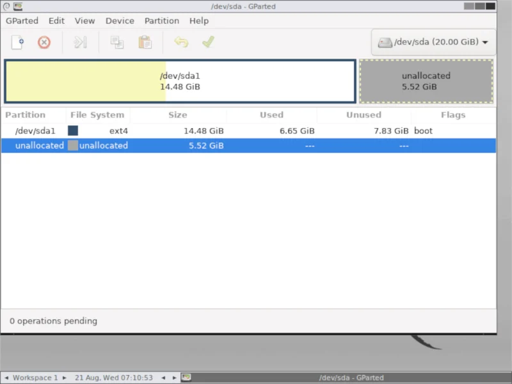
Task: Close the GParted window
Action: point(490,6)
